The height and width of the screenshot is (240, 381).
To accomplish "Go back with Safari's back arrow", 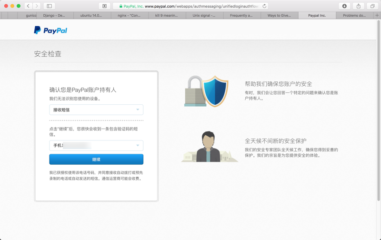I will [x=29, y=6].
